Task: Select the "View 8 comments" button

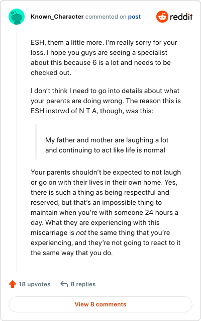Action: (100, 304)
